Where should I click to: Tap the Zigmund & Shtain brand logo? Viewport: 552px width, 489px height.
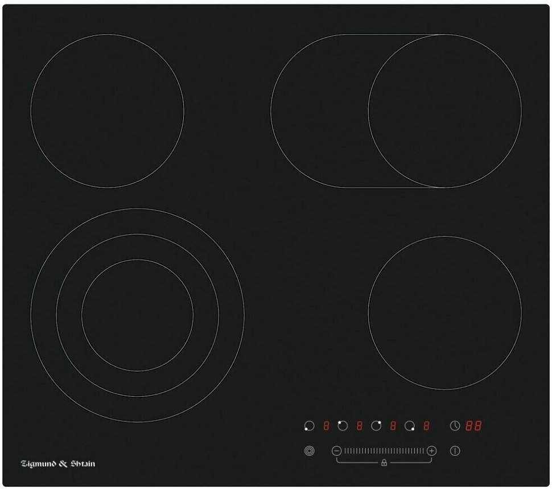point(58,463)
